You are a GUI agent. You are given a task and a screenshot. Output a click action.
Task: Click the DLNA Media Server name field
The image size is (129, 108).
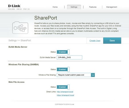(x=69, y=57)
